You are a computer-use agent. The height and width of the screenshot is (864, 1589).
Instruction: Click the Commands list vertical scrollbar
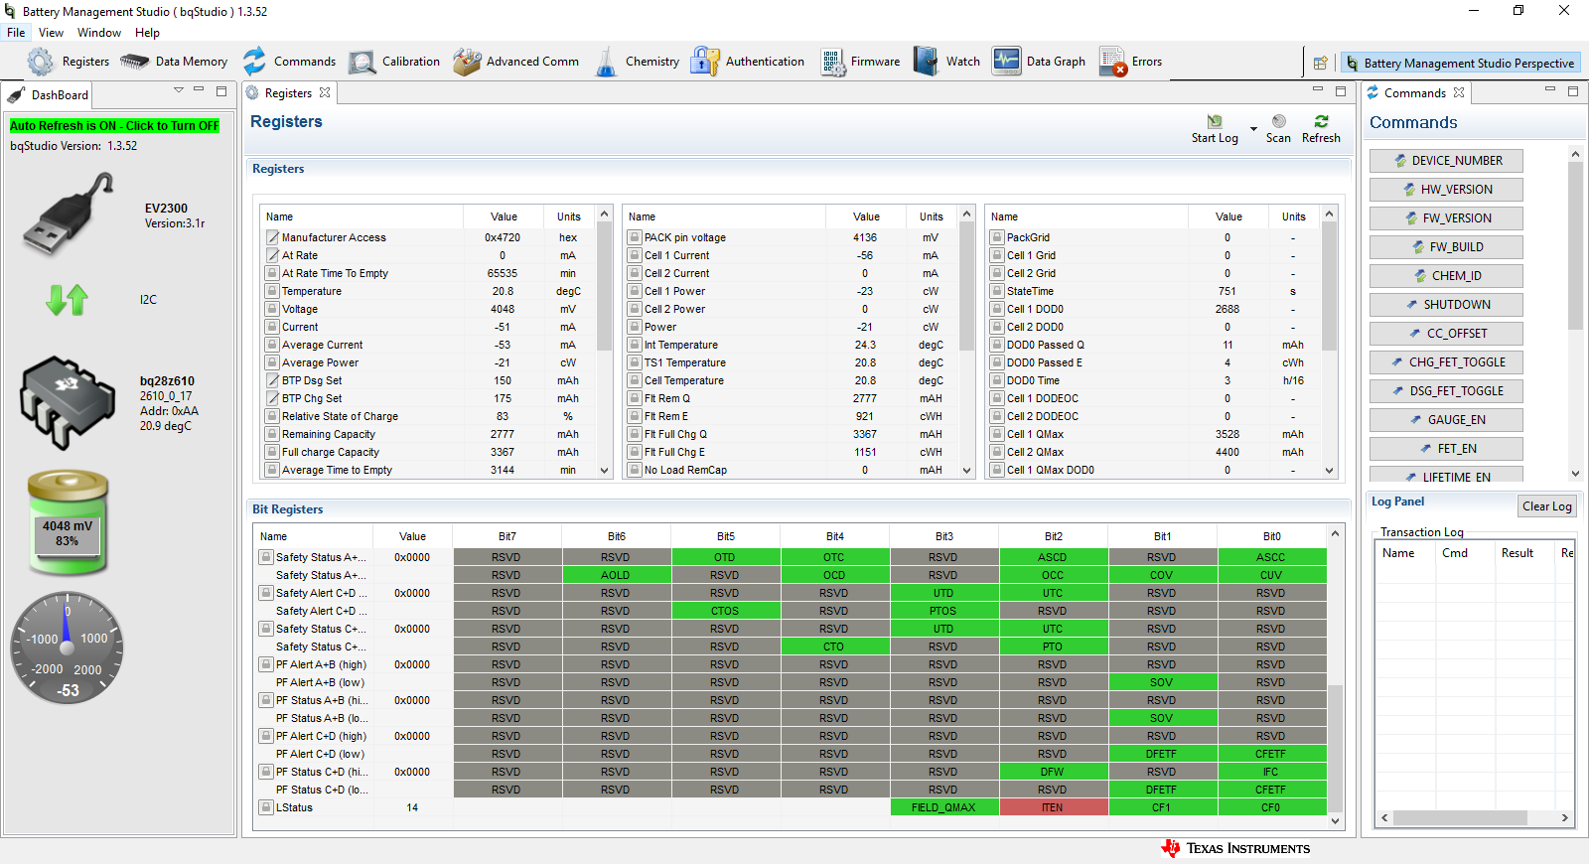click(1575, 248)
